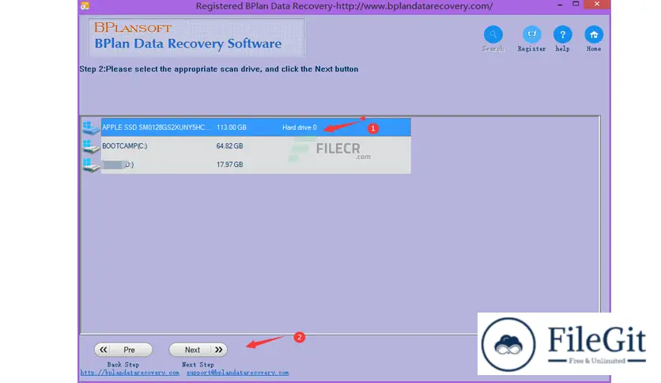Go back with the Pre button
This screenshot has height=383, width=661.
pyautogui.click(x=123, y=350)
